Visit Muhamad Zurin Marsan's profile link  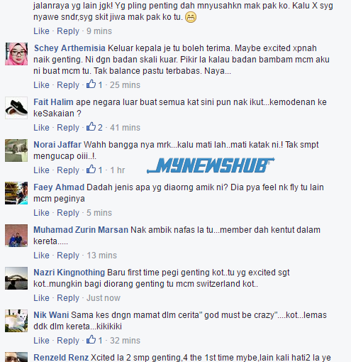pos(81,230)
